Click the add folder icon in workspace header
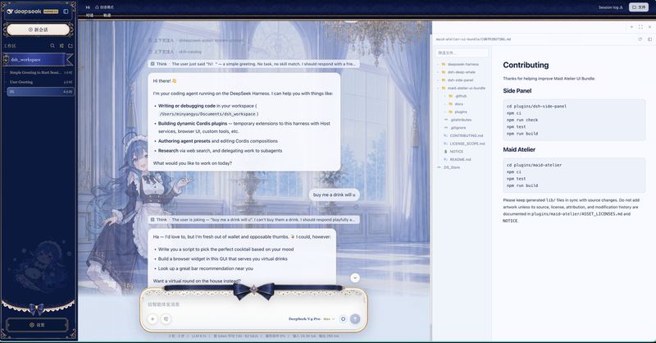 pos(71,46)
